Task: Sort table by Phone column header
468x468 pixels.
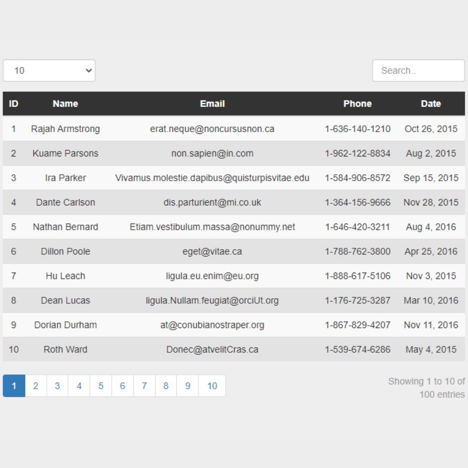Action: (x=357, y=104)
